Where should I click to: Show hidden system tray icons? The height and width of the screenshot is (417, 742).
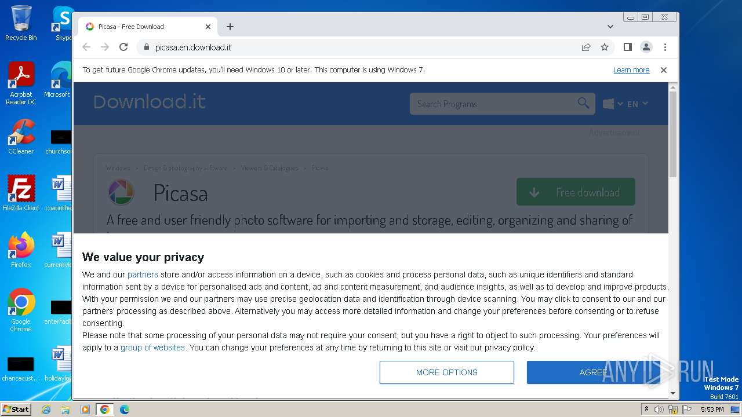click(x=646, y=409)
